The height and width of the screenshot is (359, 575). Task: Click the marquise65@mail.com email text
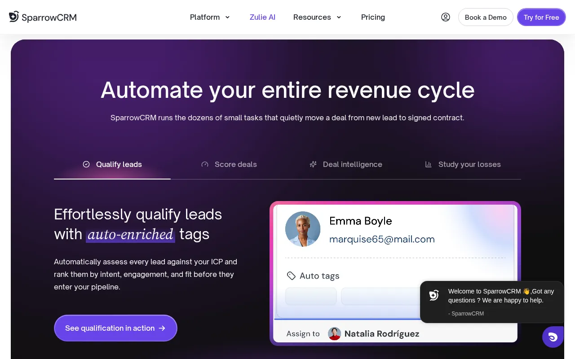tap(382, 239)
